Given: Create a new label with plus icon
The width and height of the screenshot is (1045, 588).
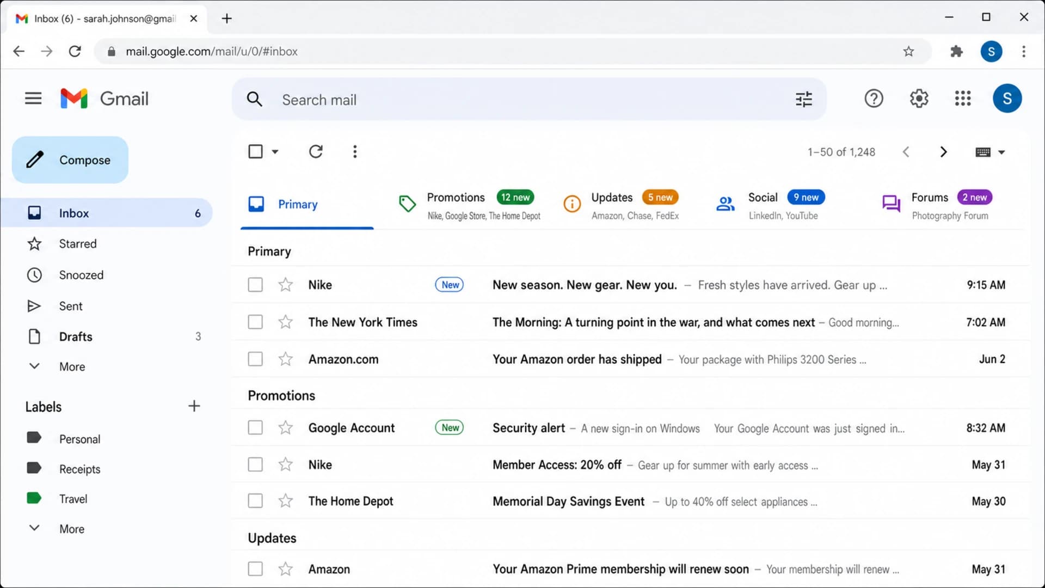Looking at the screenshot, I should (194, 406).
